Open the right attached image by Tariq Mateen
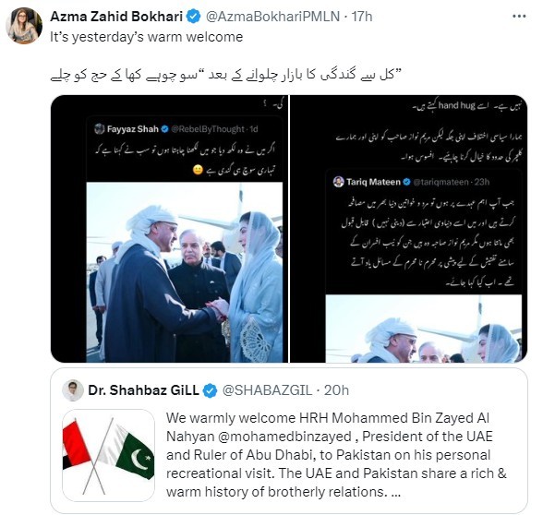The image size is (543, 515). (x=408, y=229)
